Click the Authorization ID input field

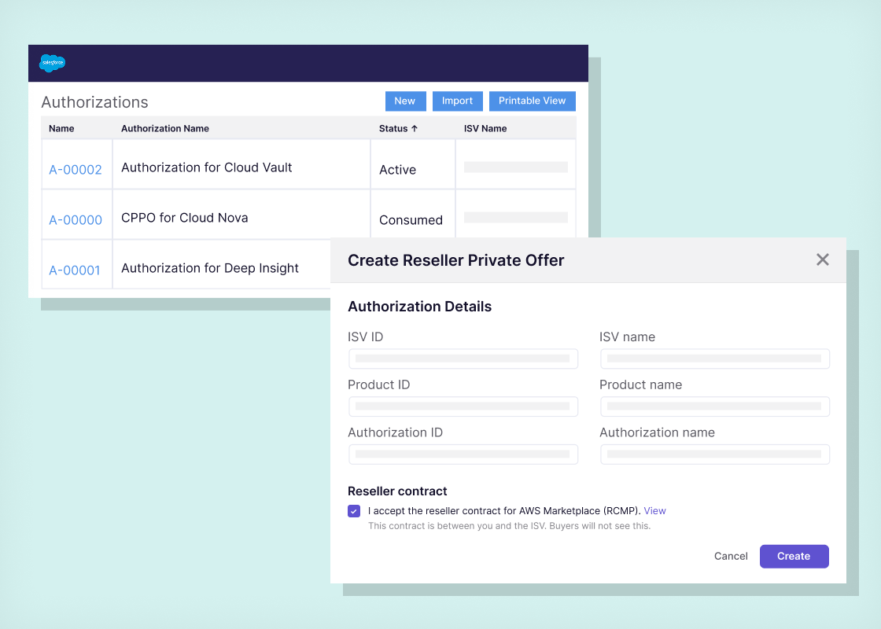[x=463, y=454]
